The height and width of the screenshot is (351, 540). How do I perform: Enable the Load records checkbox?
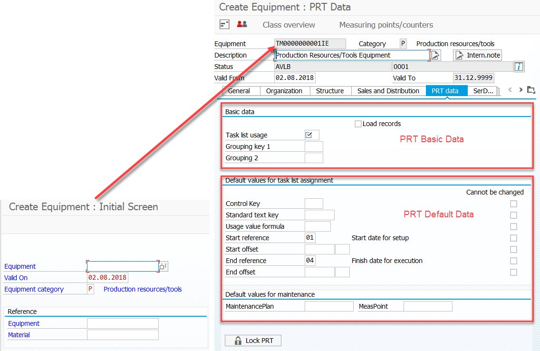pos(358,124)
